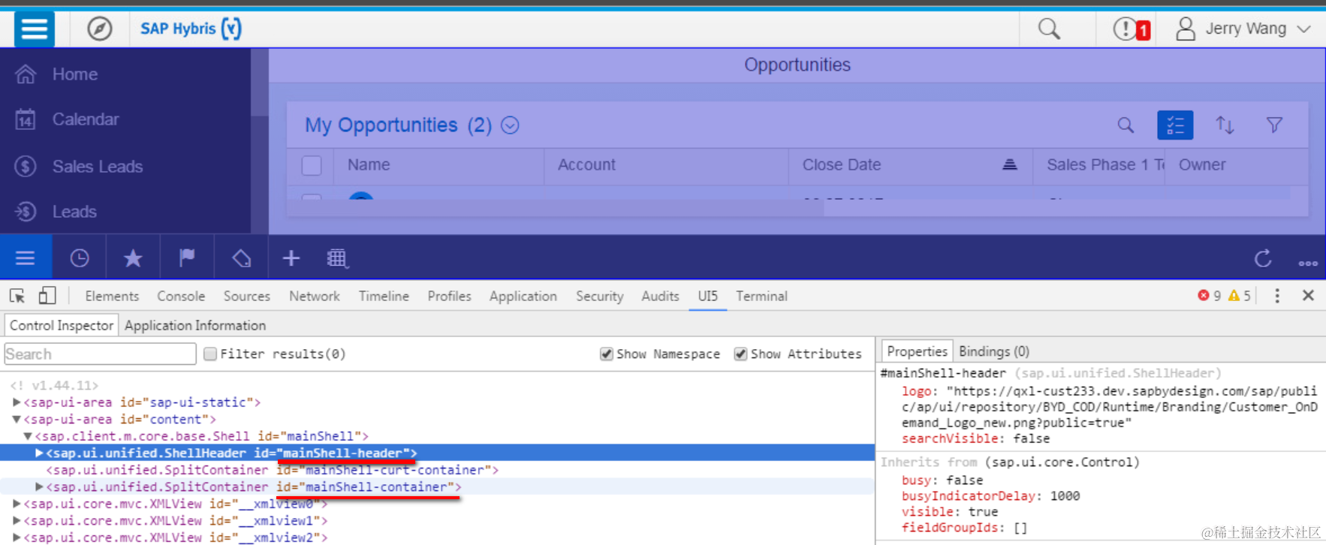Switch to the Sources tab
Image resolution: width=1326 pixels, height=545 pixels.
coord(246,297)
